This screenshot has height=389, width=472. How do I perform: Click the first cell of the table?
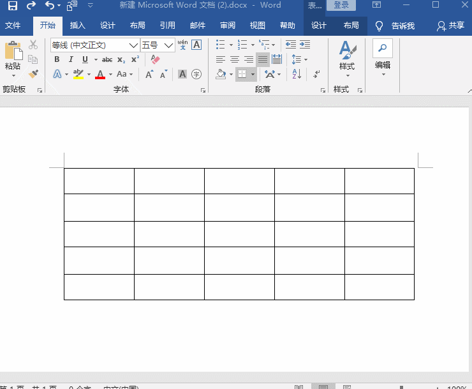(99, 181)
